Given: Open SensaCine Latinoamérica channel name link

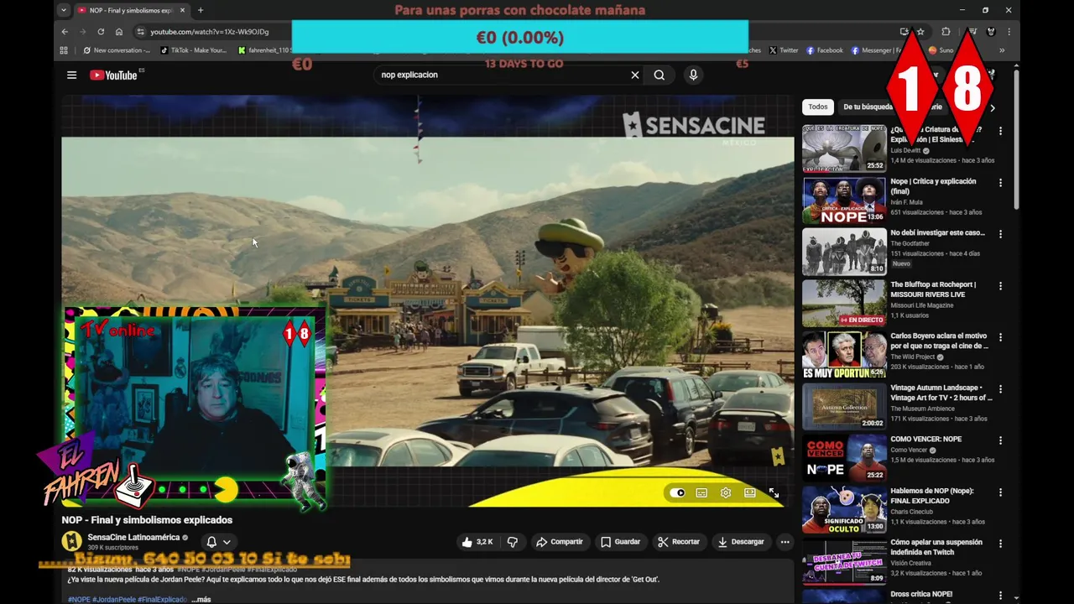Looking at the screenshot, I should point(133,537).
